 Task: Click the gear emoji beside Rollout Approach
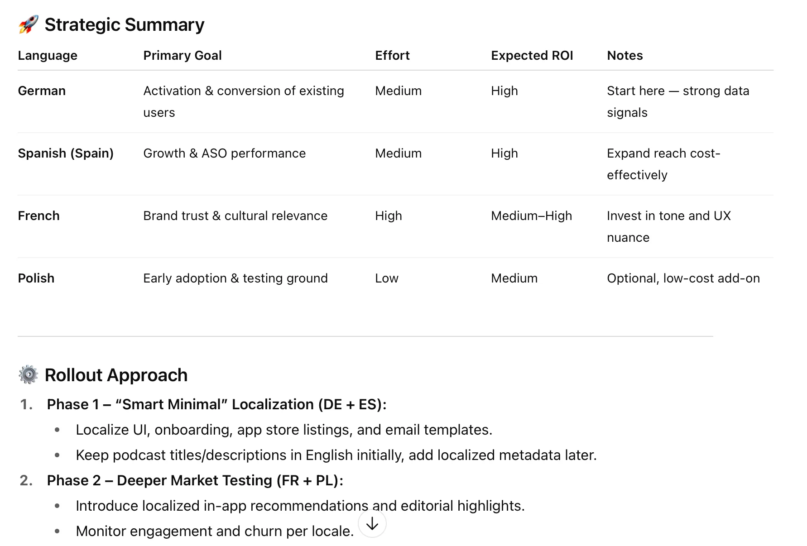(28, 375)
